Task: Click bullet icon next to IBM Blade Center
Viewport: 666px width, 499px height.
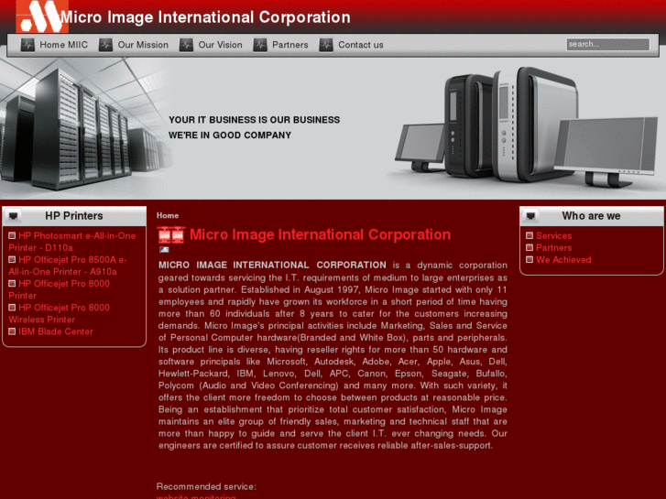Action: 12,331
